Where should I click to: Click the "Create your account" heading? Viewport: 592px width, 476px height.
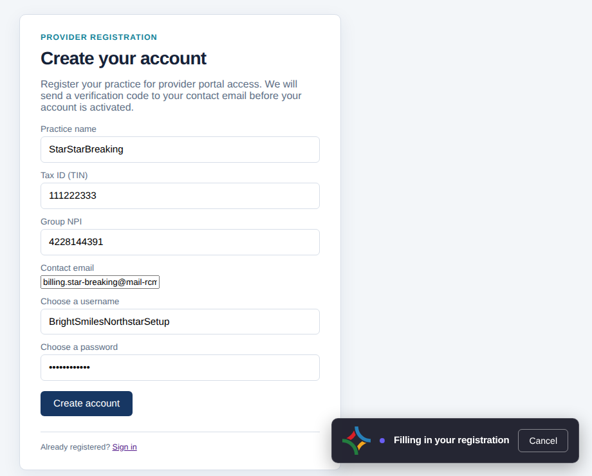(x=124, y=59)
